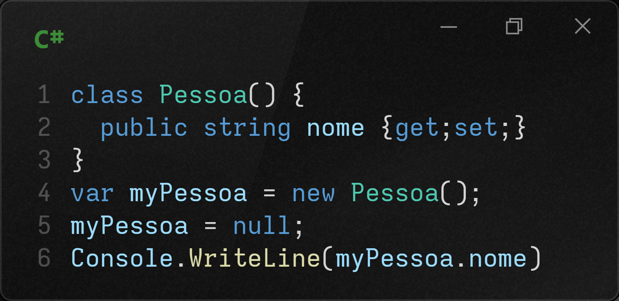Select line number 2 in gutter
The image size is (619, 301).
(44, 128)
